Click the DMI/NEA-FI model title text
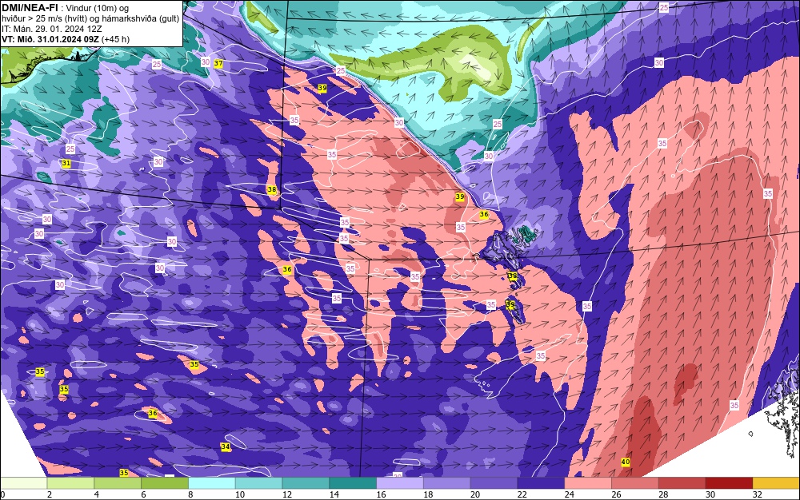 coord(30,8)
